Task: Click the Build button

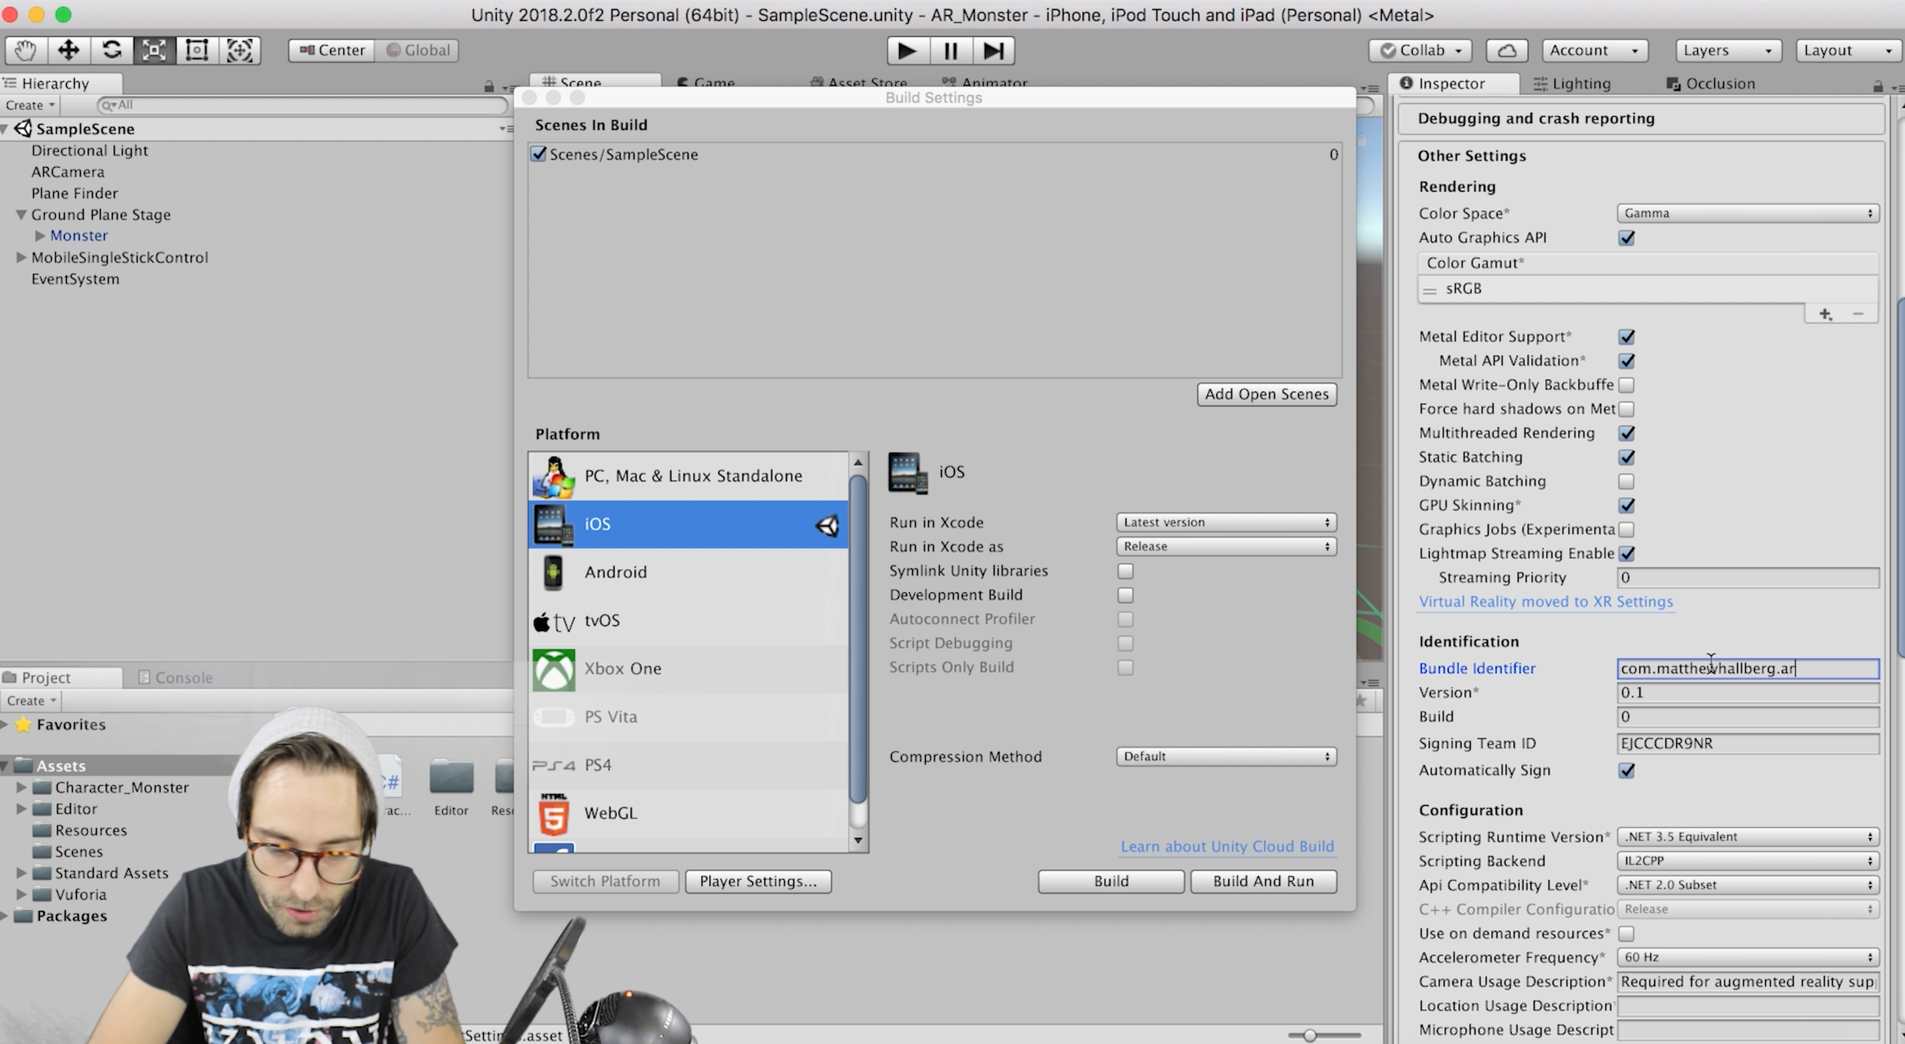Action: coord(1111,881)
